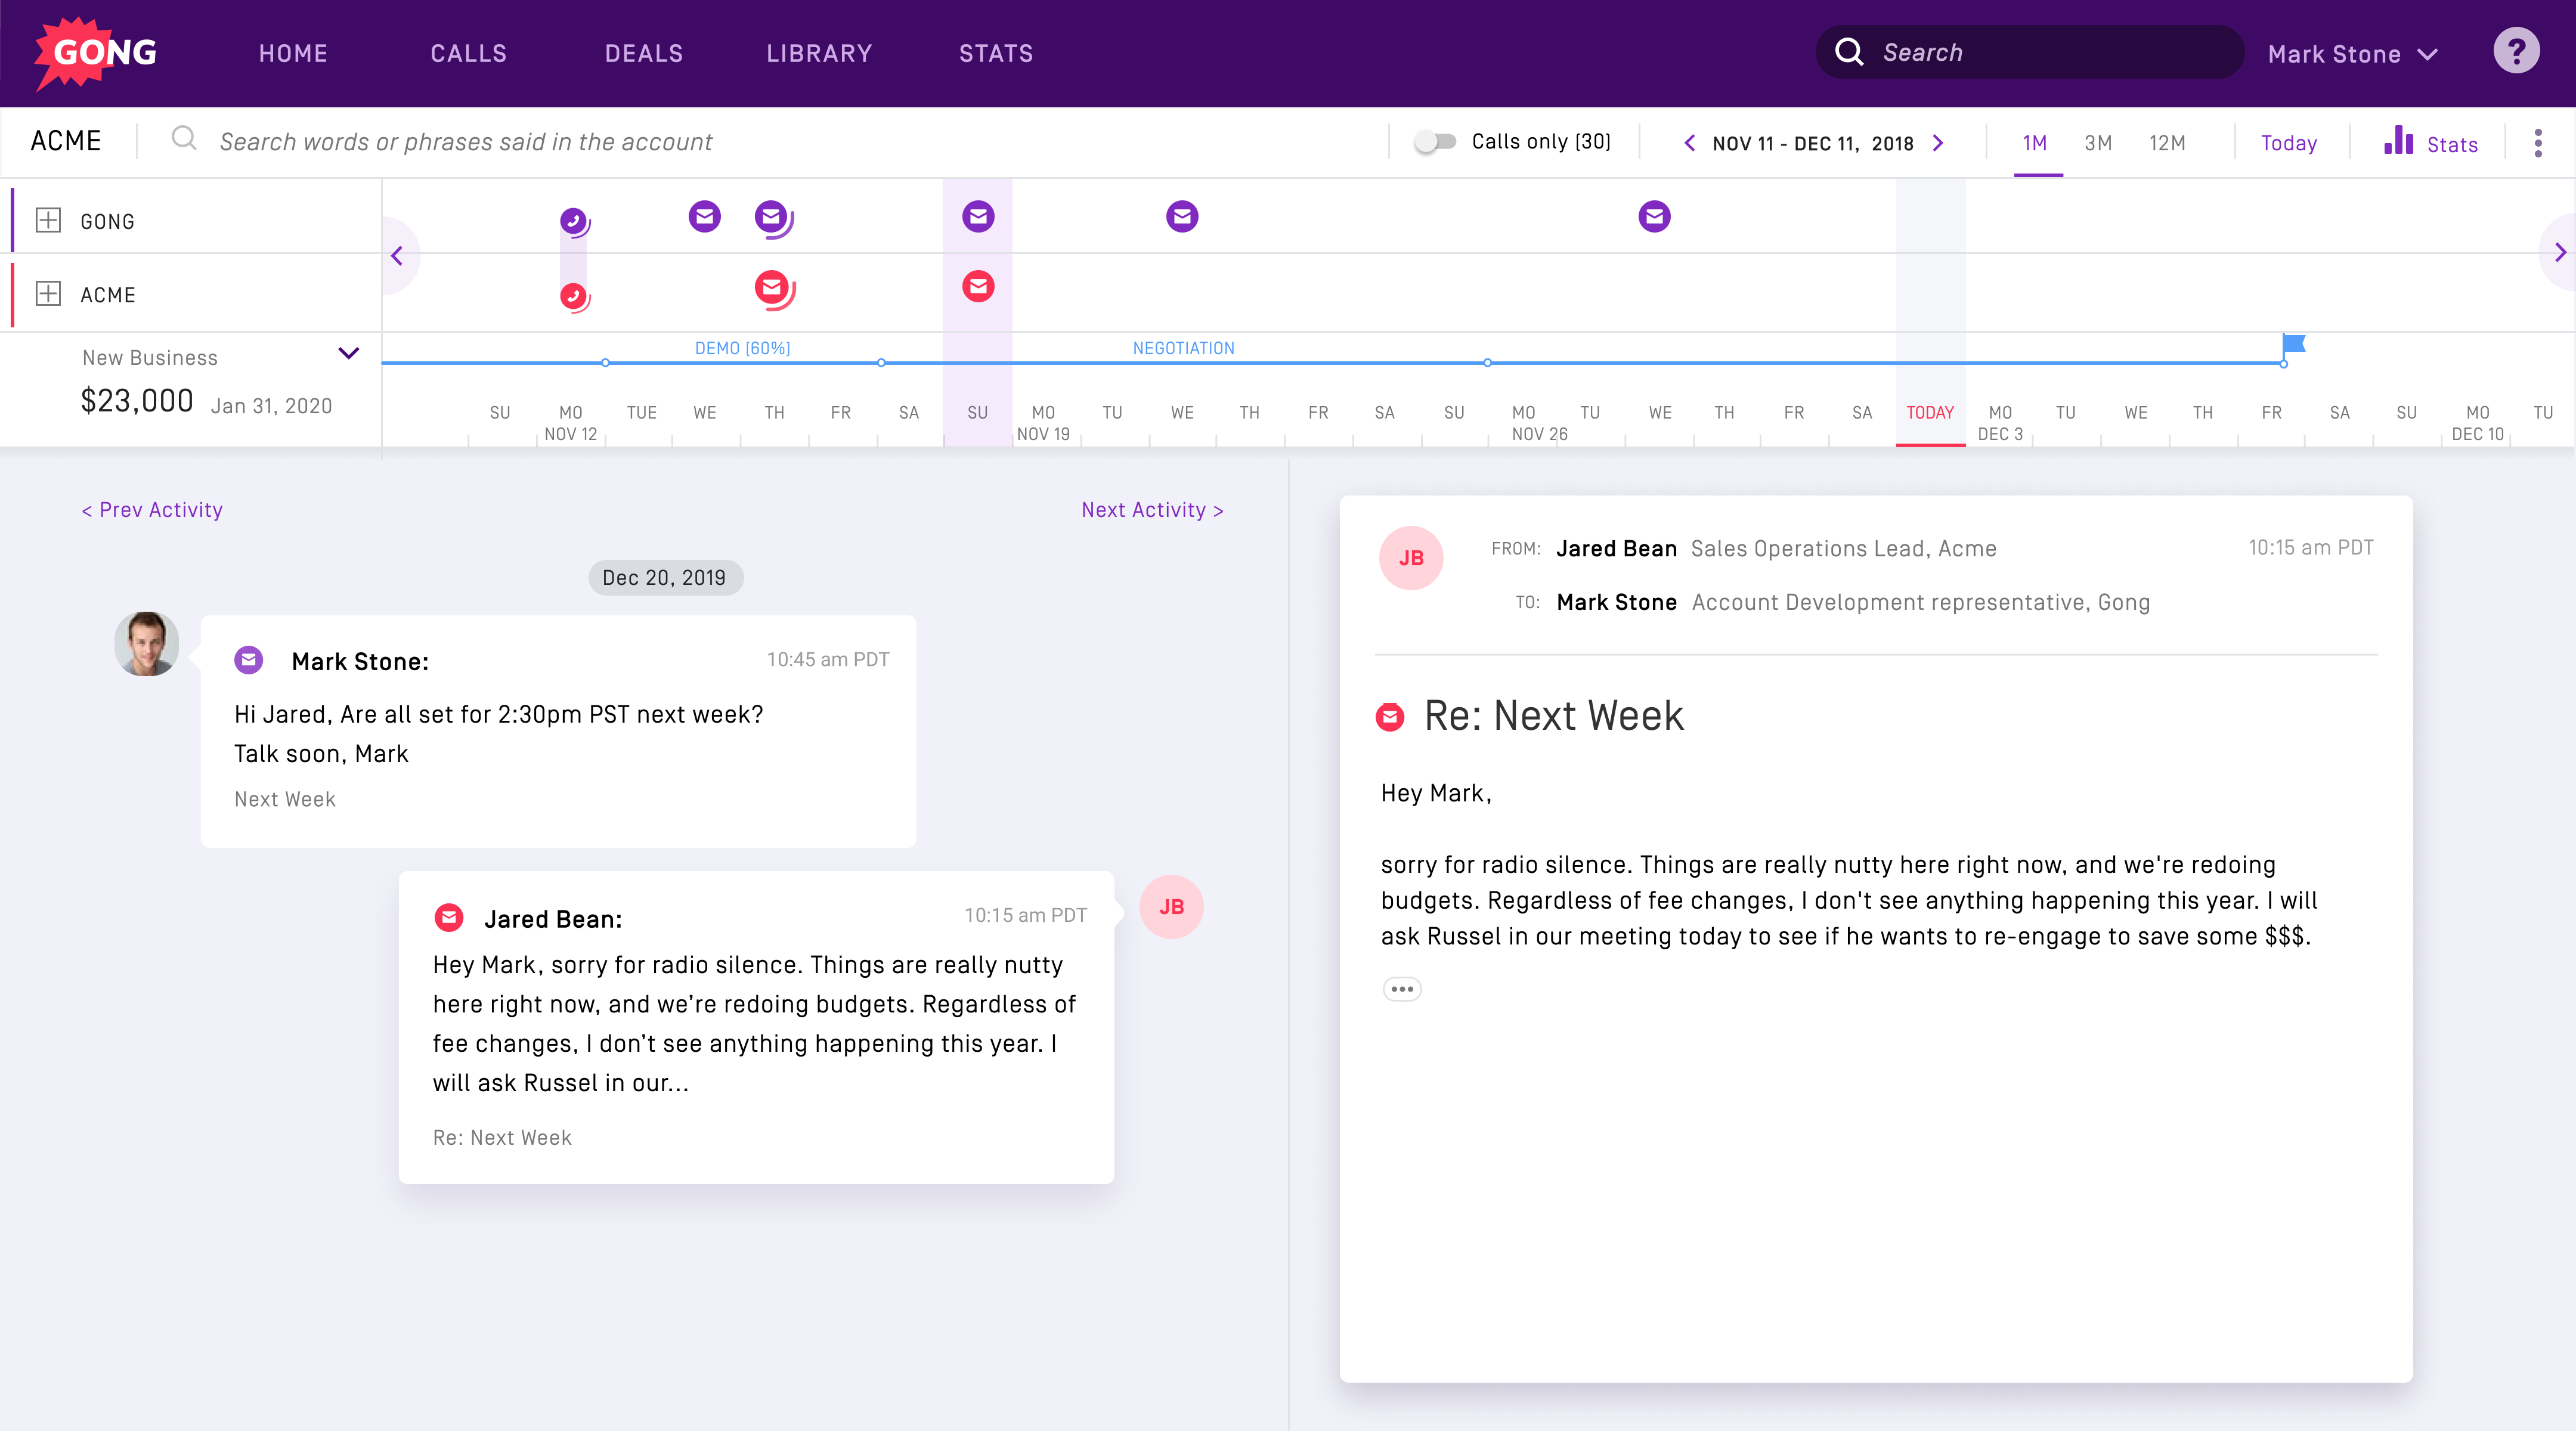Click the JB avatar in email header

pos(1411,558)
